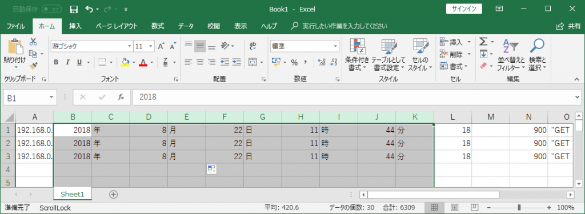Toggle Bold formatting

[x=56, y=62]
